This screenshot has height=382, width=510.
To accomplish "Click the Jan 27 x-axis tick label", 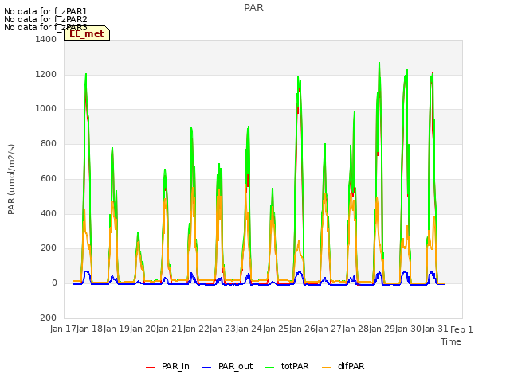I will (x=329, y=329).
